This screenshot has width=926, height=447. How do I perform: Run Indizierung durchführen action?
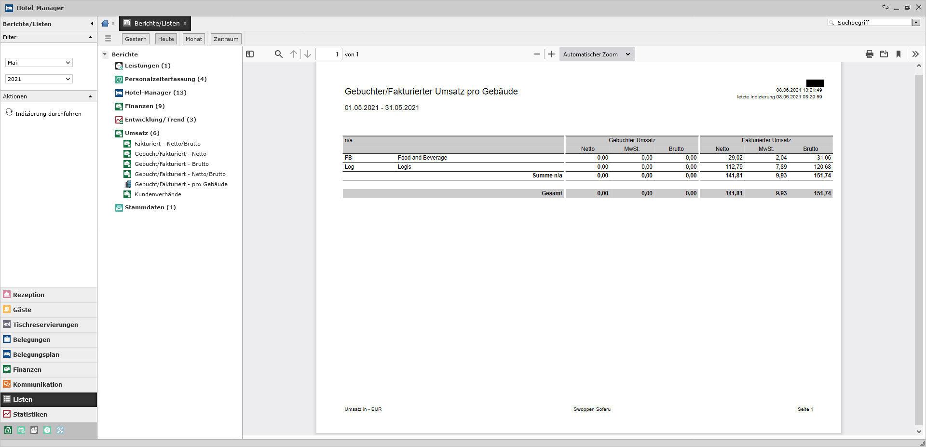[48, 114]
